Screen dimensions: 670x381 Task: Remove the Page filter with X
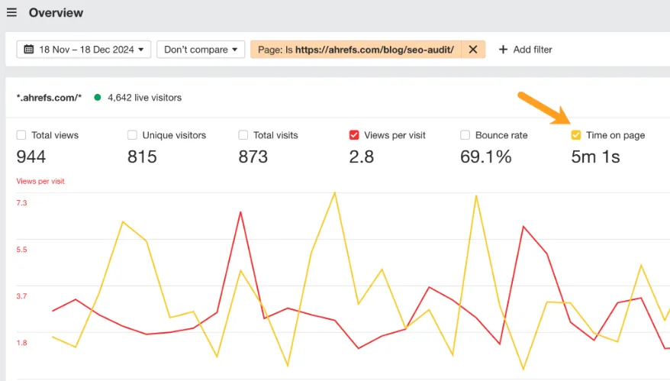click(473, 49)
